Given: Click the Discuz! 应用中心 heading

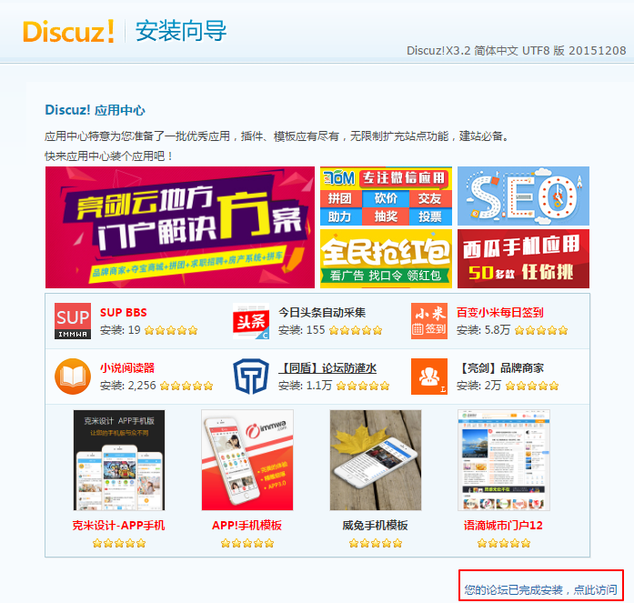Looking at the screenshot, I should [95, 110].
